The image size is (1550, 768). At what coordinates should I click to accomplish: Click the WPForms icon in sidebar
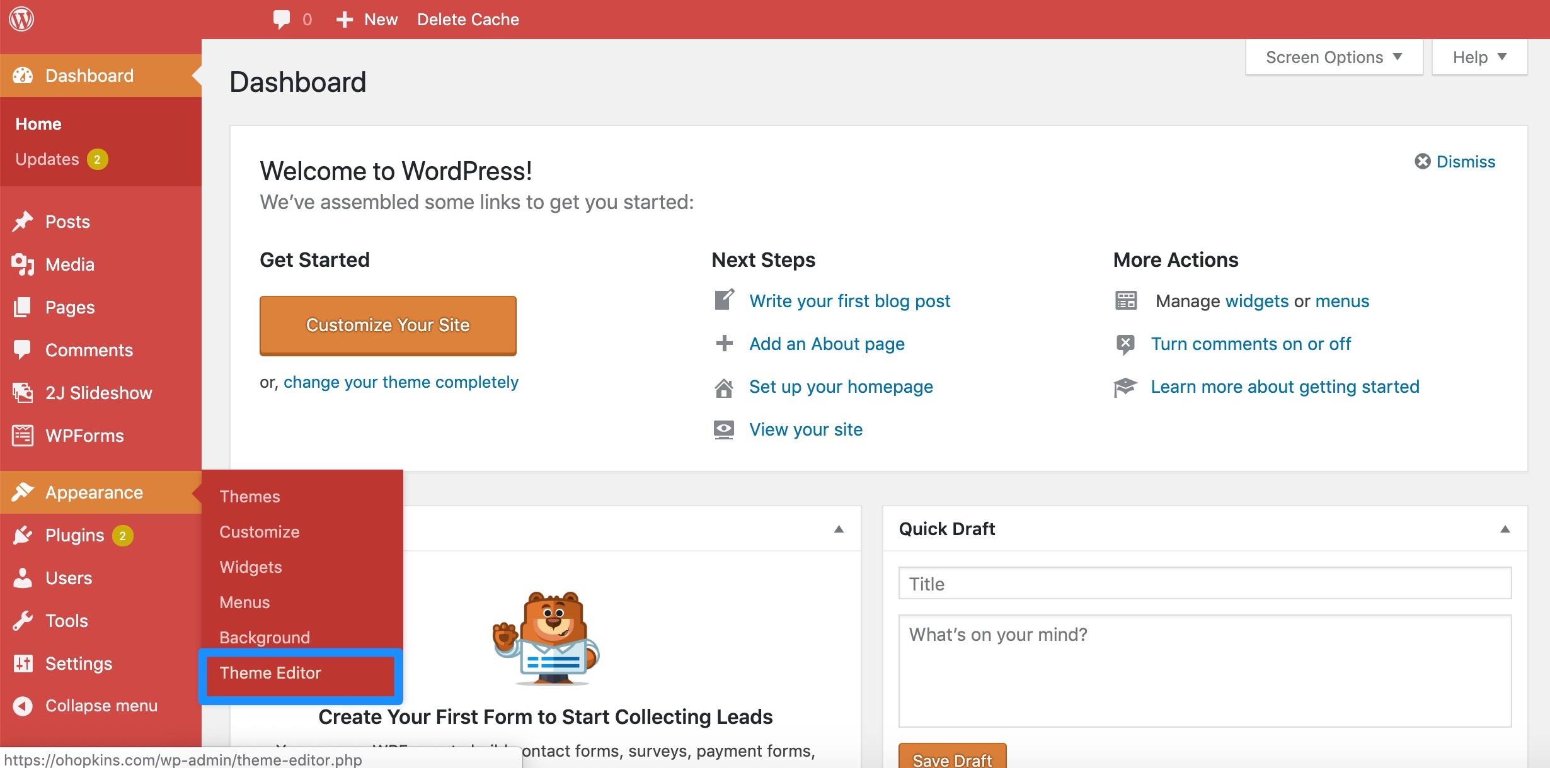(x=23, y=436)
